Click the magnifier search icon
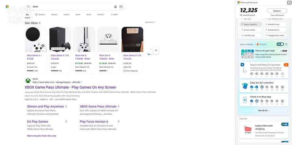 tap(28, 6)
